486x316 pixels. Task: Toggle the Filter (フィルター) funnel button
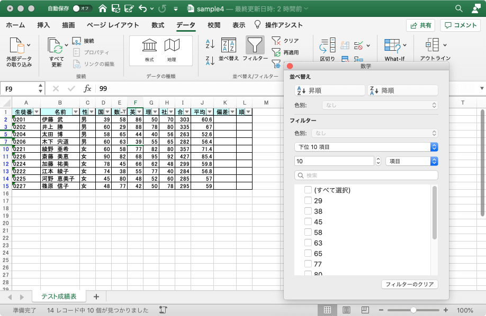coord(255,45)
